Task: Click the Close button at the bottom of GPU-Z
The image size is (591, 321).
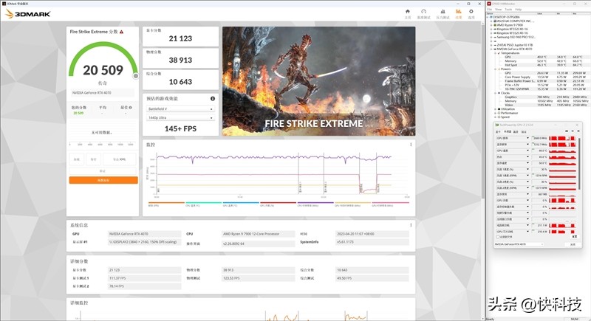Action: click(x=573, y=244)
